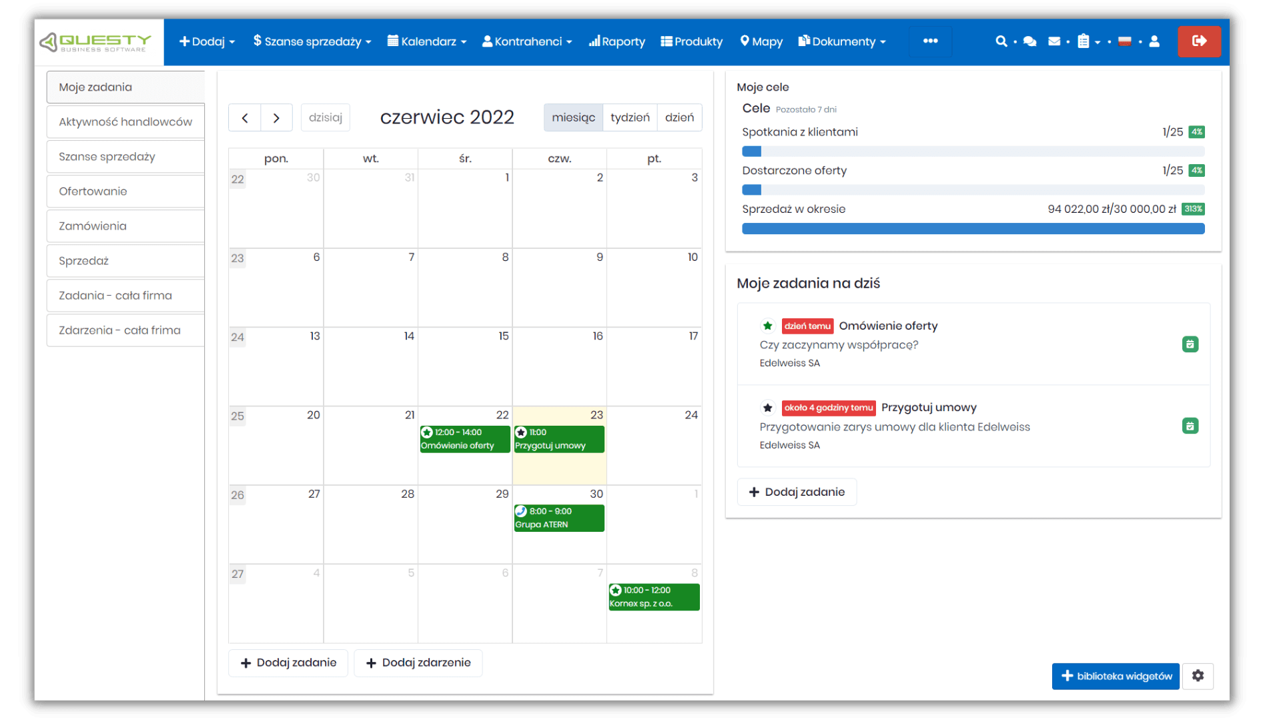Click star icon of Omówienie oferty task
1265x720 pixels.
(x=767, y=326)
